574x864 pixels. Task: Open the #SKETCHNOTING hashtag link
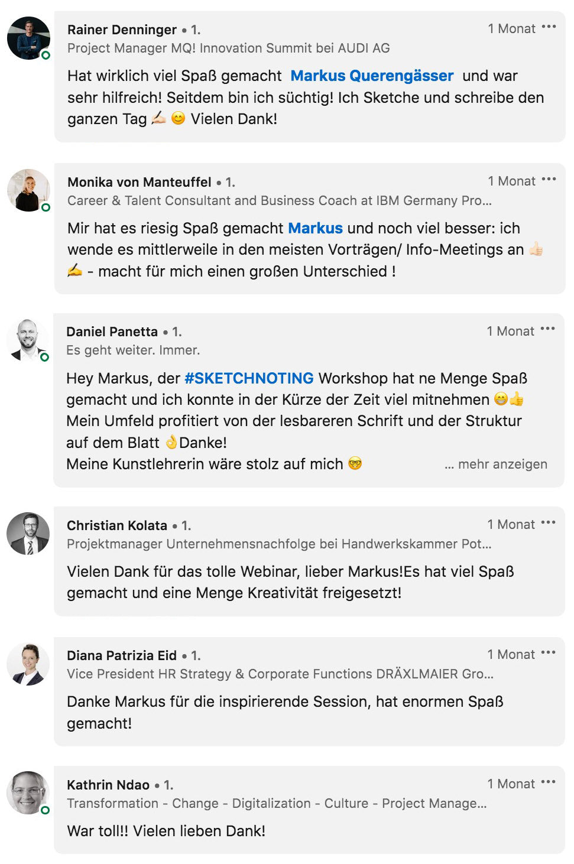point(249,379)
